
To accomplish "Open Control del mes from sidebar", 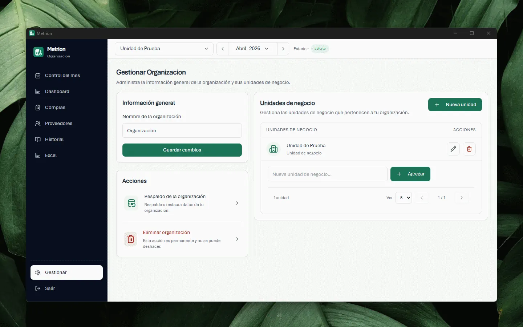I will coord(66,76).
